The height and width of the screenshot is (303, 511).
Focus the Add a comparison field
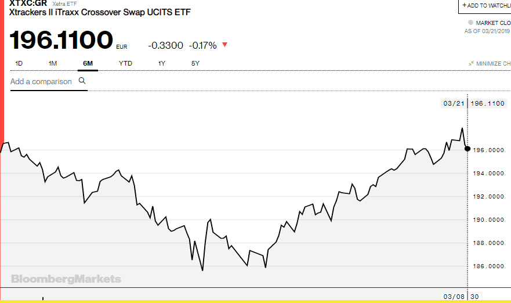(41, 82)
